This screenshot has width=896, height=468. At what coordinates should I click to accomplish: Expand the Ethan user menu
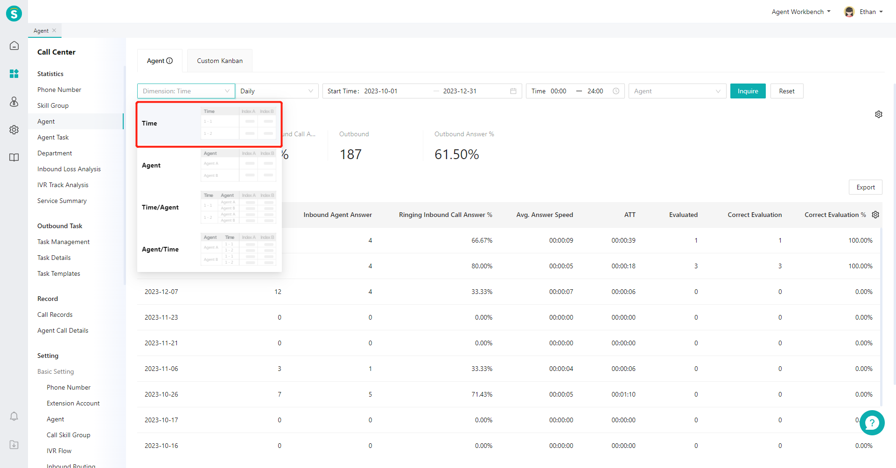click(871, 12)
